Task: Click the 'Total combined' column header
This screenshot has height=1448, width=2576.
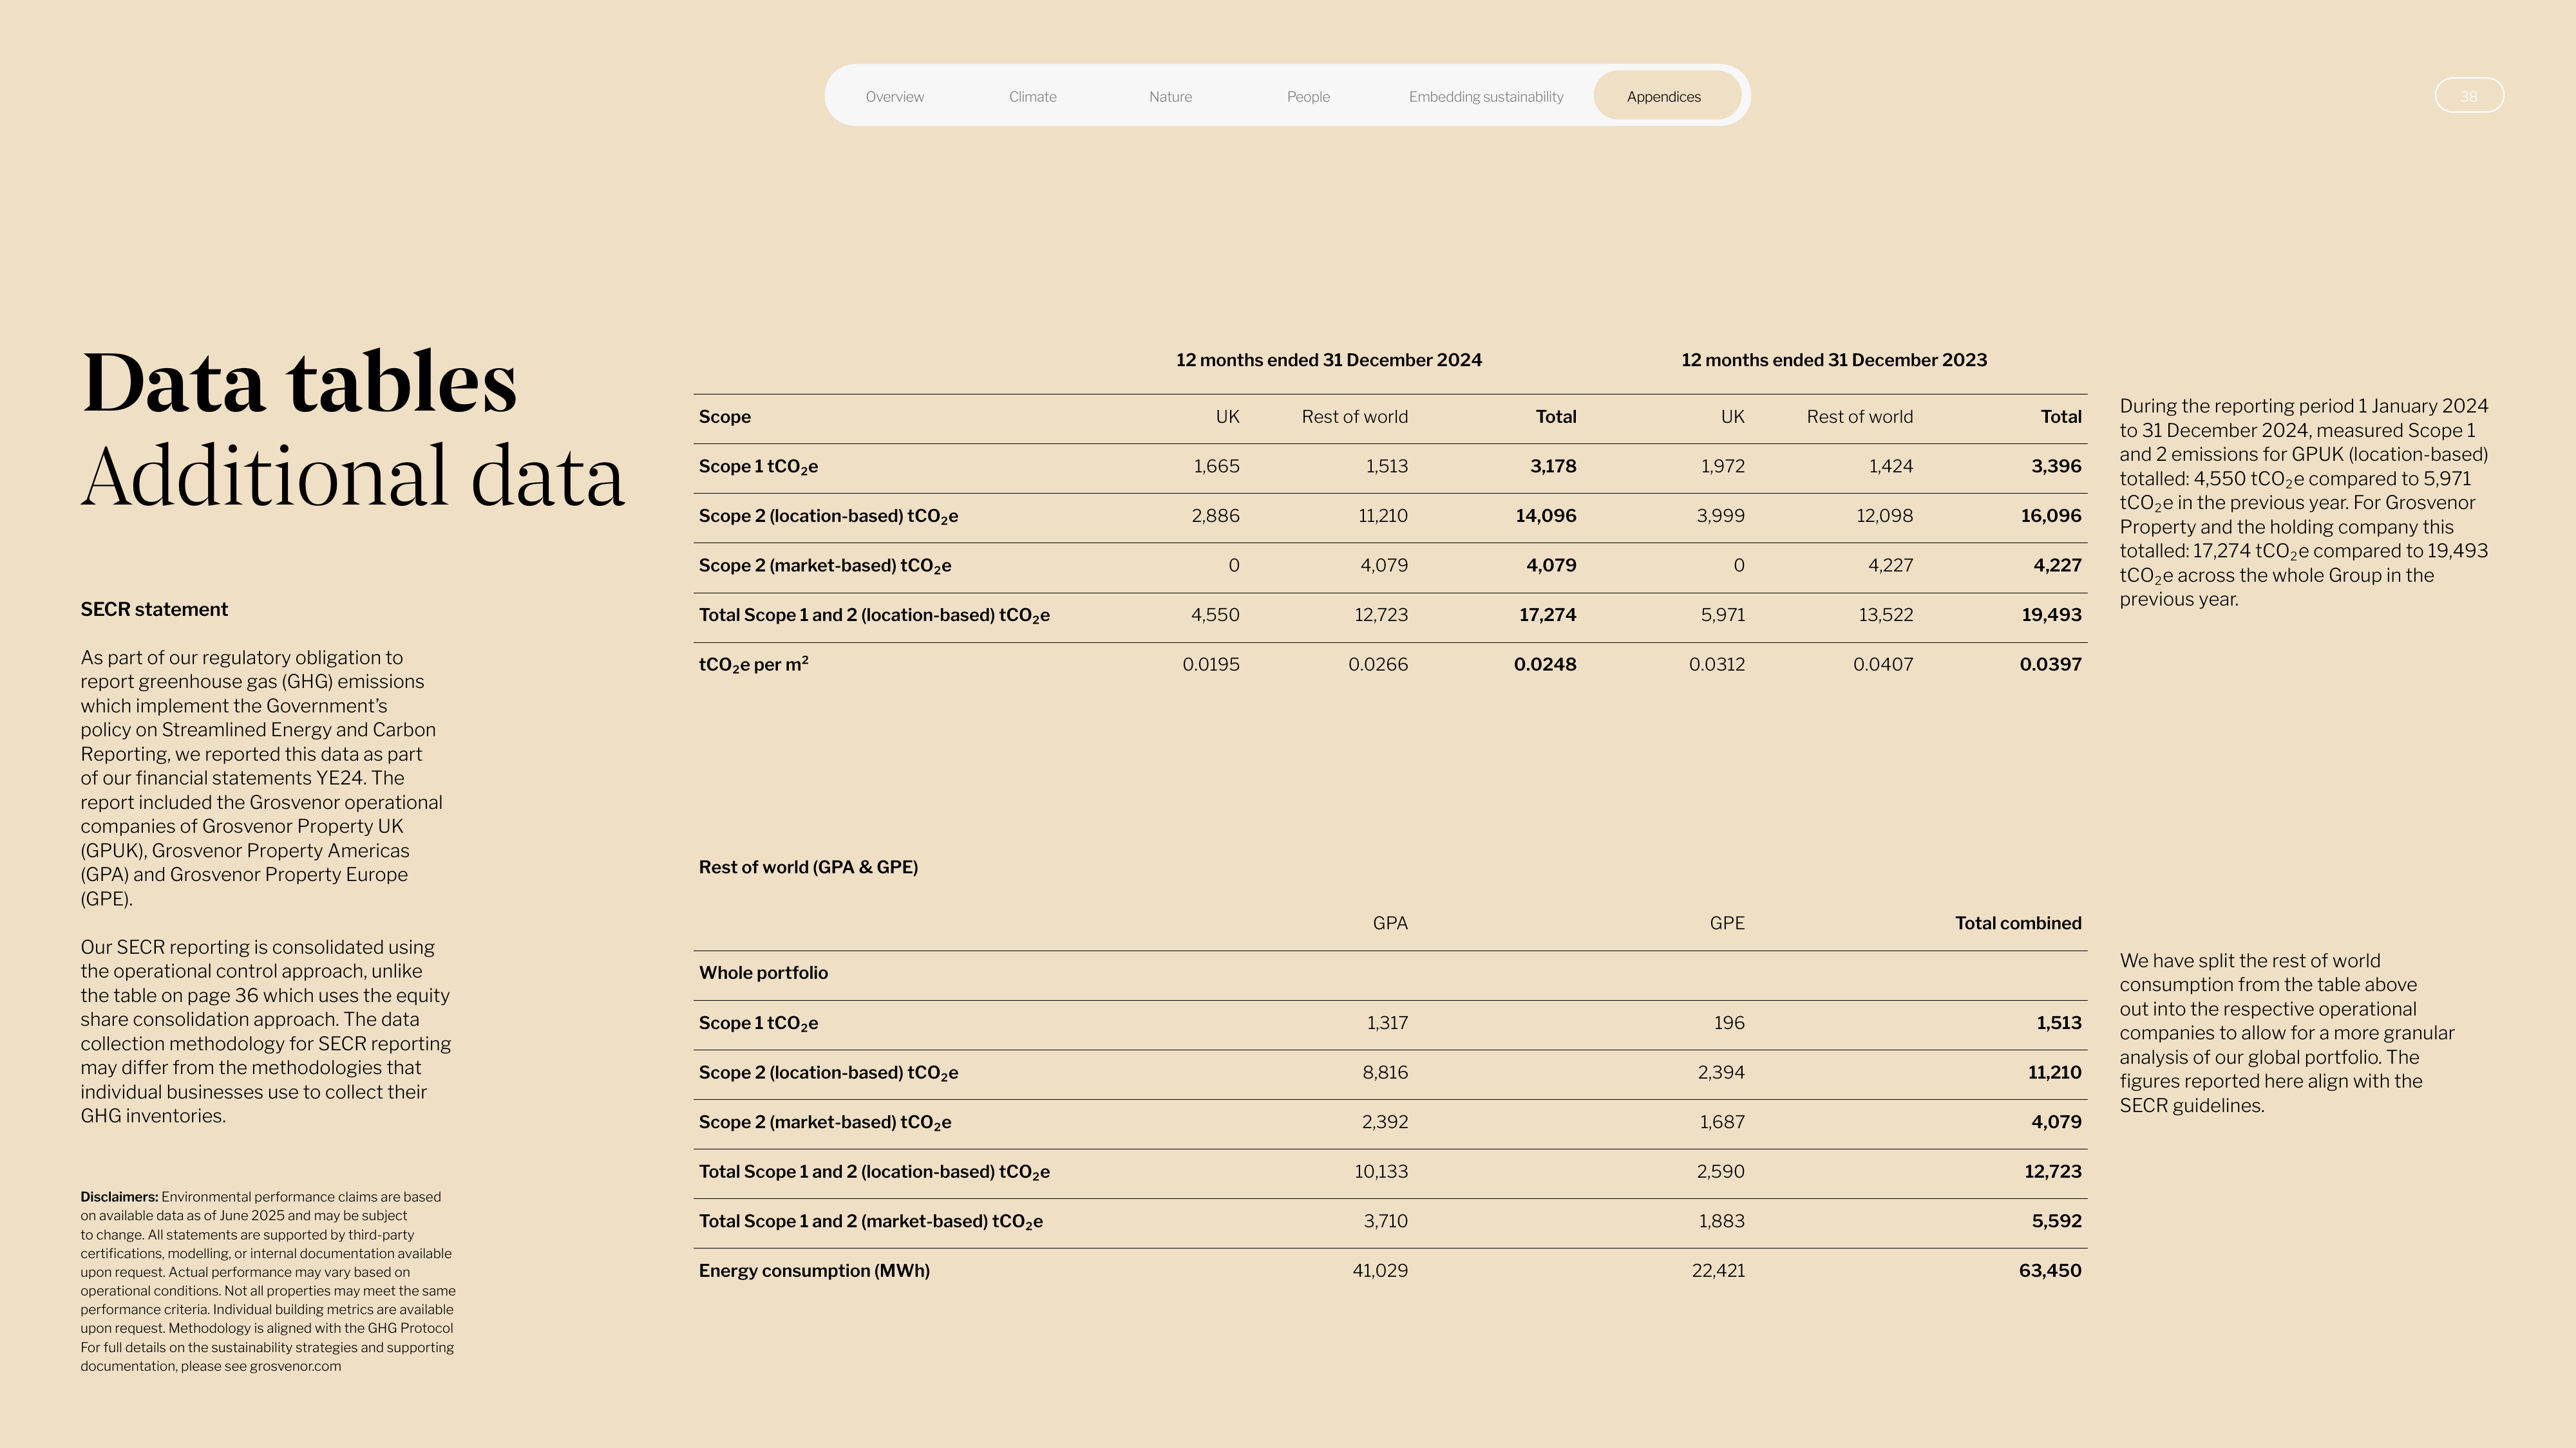Action: [x=2018, y=924]
